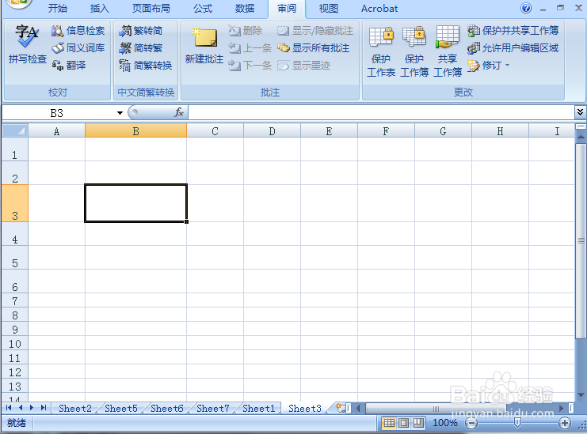Open 允许用户编辑区域
Viewport: 587px width, 434px height.
click(513, 47)
